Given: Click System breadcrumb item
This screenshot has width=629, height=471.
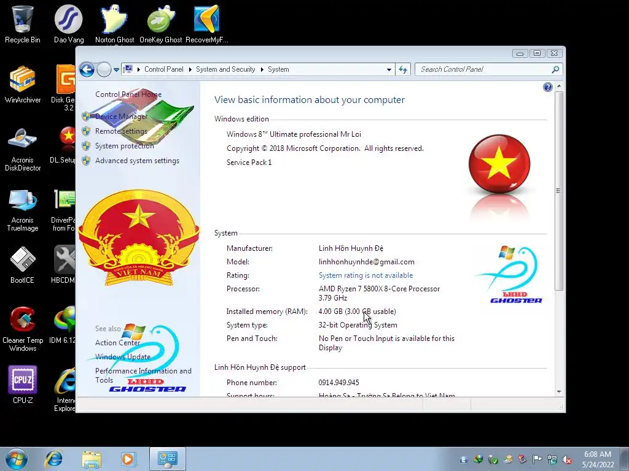Looking at the screenshot, I should (x=278, y=69).
